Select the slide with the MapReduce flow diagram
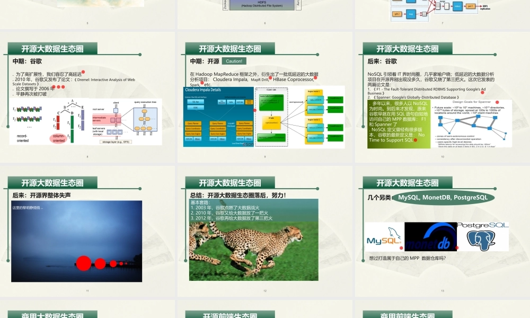The width and height of the screenshot is (530, 318). click(443, 14)
